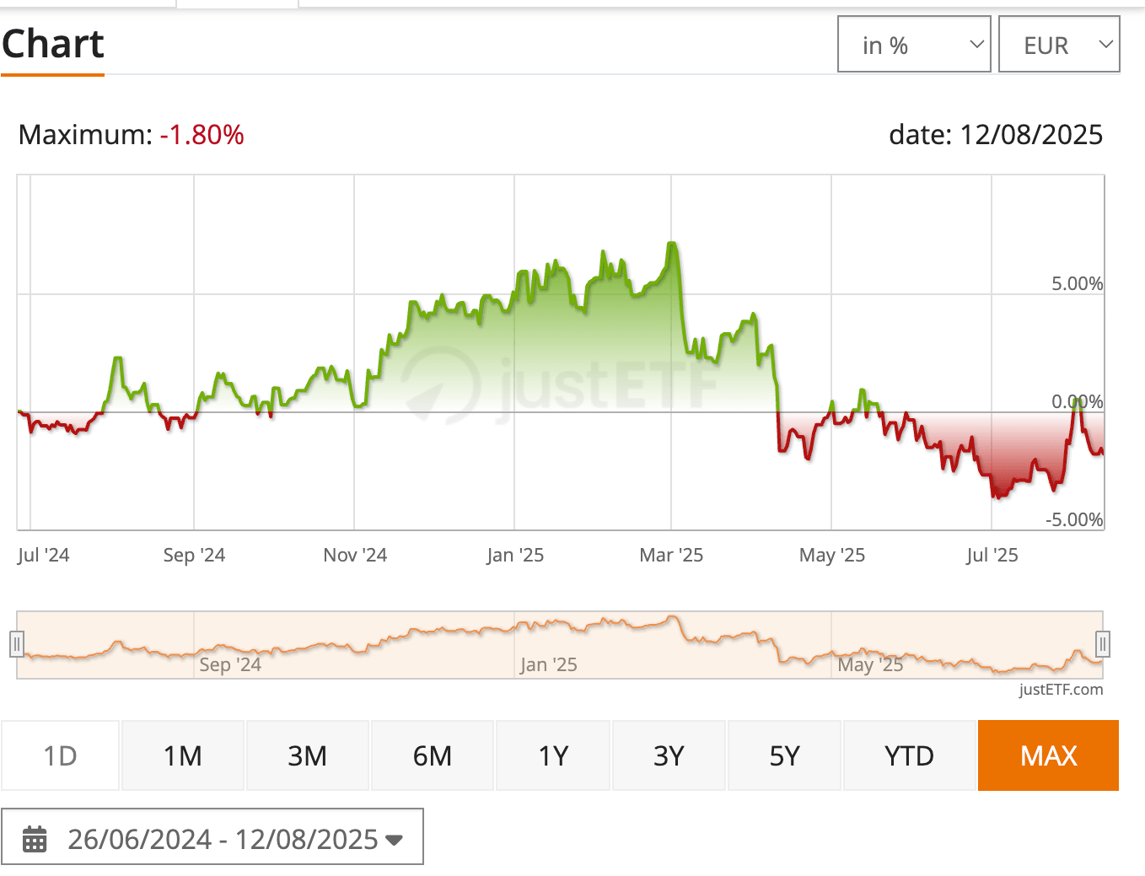Screen dimensions: 1145x876
Task: Open the EUR currency dropdown
Action: click(x=1059, y=45)
